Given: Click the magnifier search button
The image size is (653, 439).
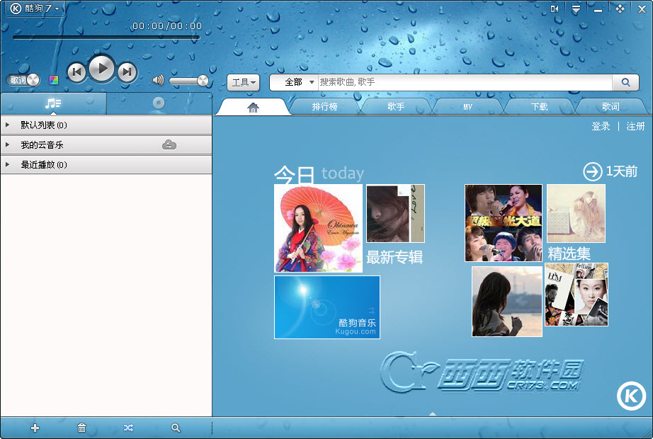Looking at the screenshot, I should tap(625, 82).
